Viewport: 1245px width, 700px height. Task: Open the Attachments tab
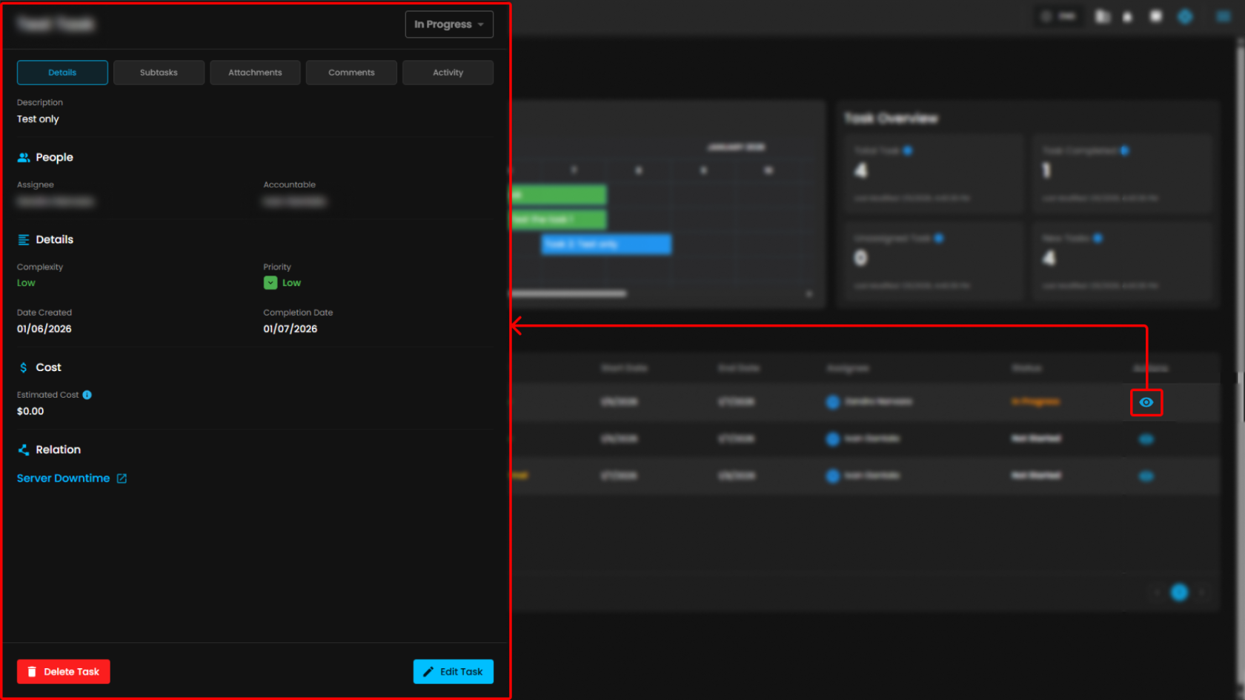click(255, 73)
